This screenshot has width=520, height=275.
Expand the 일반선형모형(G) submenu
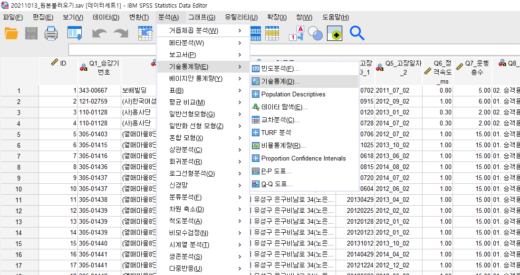click(x=203, y=114)
